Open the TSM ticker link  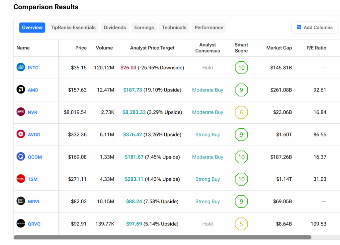coord(33,179)
